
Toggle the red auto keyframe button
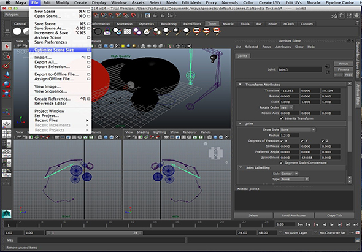pos(358,233)
